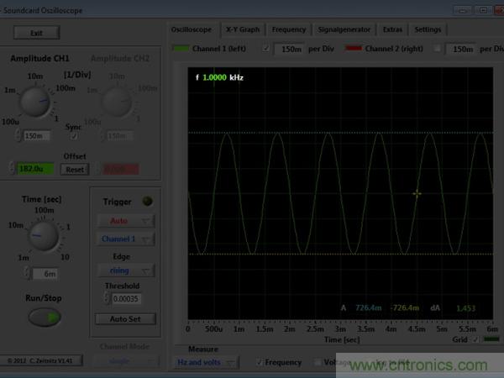504x378 pixels.
Task: Toggle the Sync checkbox
Action: [x=74, y=135]
